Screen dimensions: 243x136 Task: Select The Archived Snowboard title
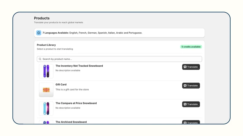(71, 122)
